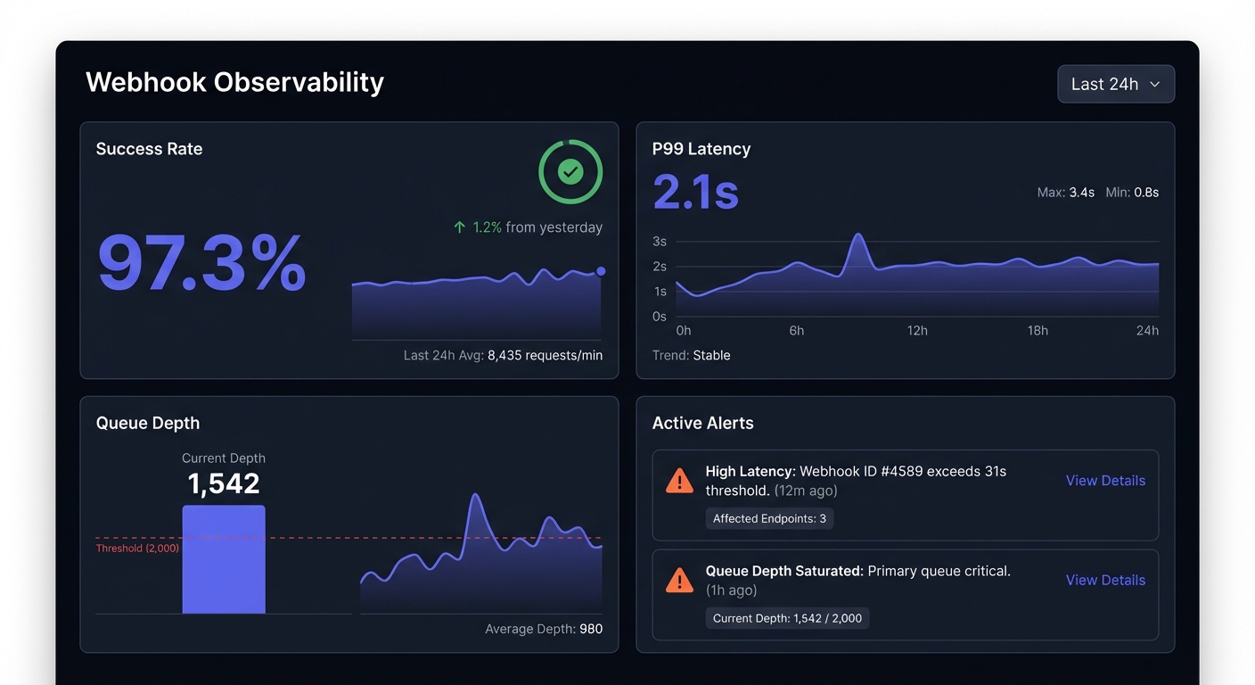Select the Affected Endpoints: 3 badge
The image size is (1255, 685).
click(769, 518)
